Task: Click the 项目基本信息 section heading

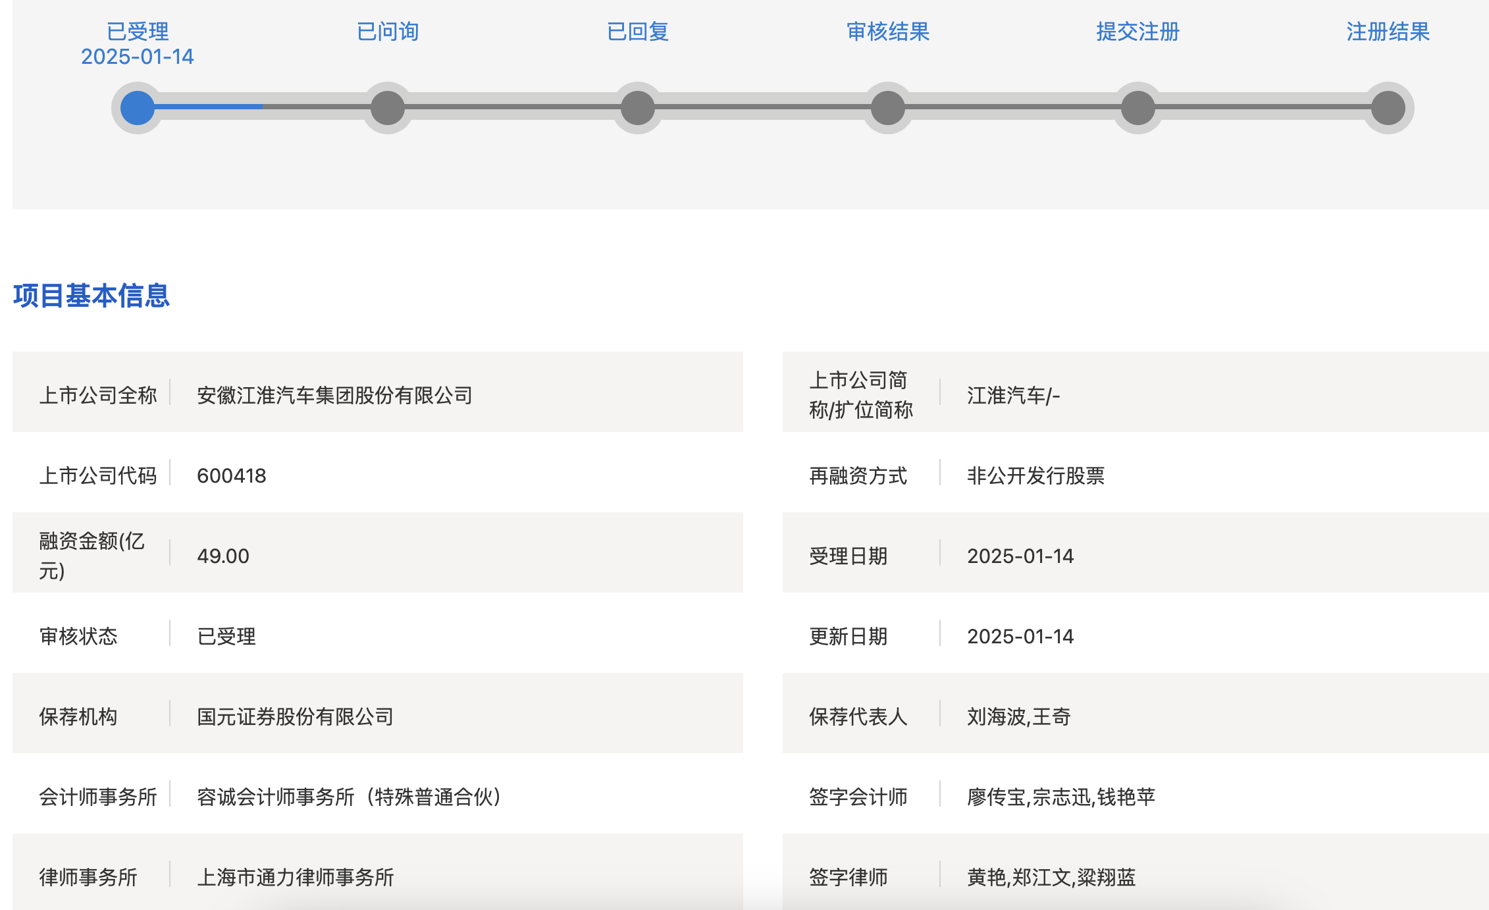Action: pos(91,296)
